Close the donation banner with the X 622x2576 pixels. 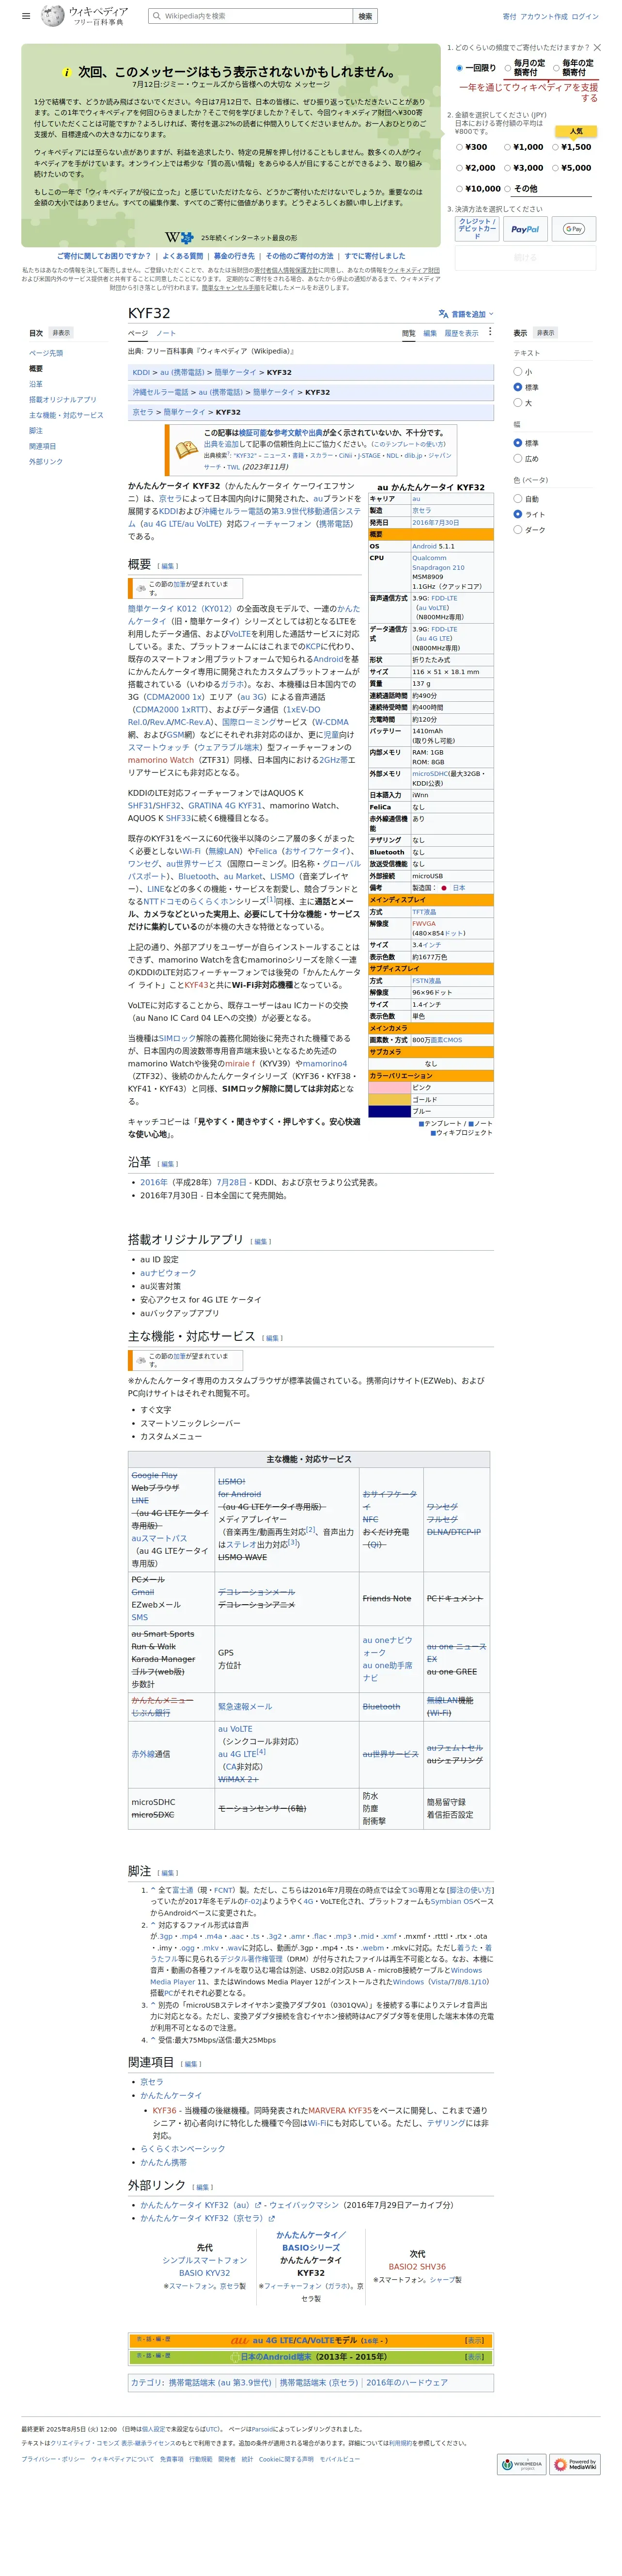(597, 47)
